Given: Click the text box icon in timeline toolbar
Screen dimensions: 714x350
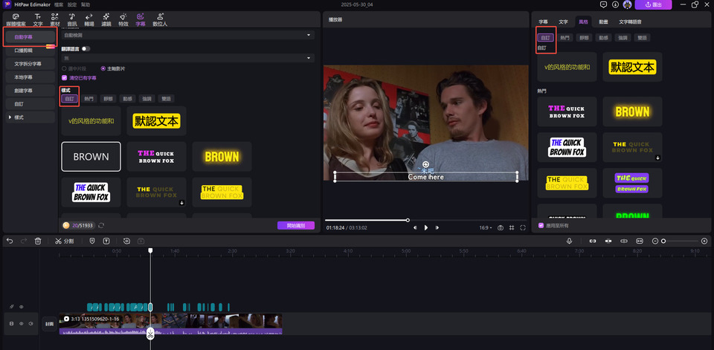Looking at the screenshot, I should pos(106,241).
